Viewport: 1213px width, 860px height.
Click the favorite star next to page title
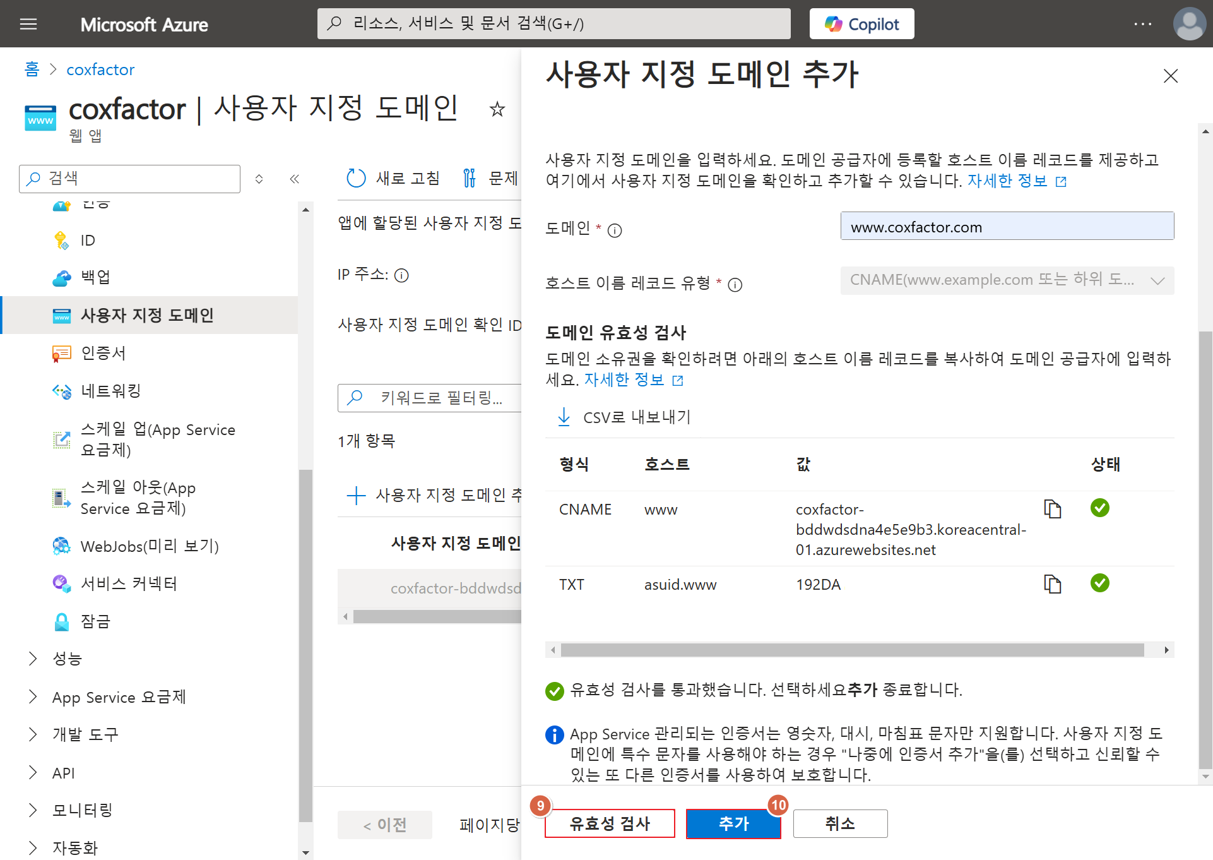(x=497, y=109)
